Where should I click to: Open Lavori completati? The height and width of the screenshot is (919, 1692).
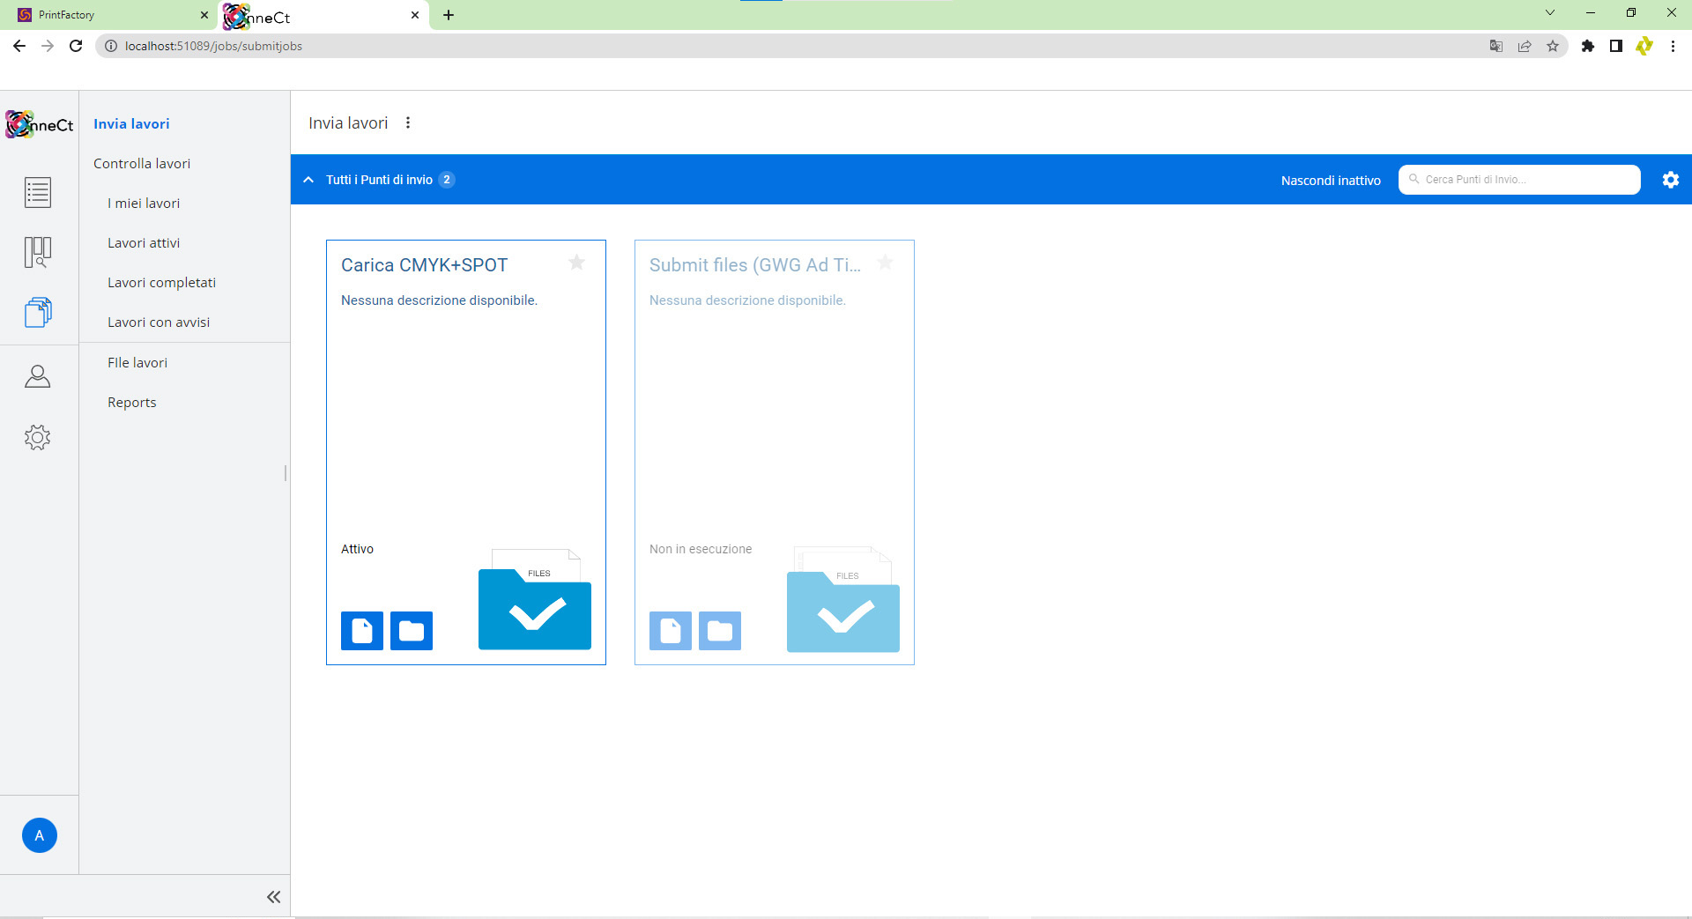(161, 283)
